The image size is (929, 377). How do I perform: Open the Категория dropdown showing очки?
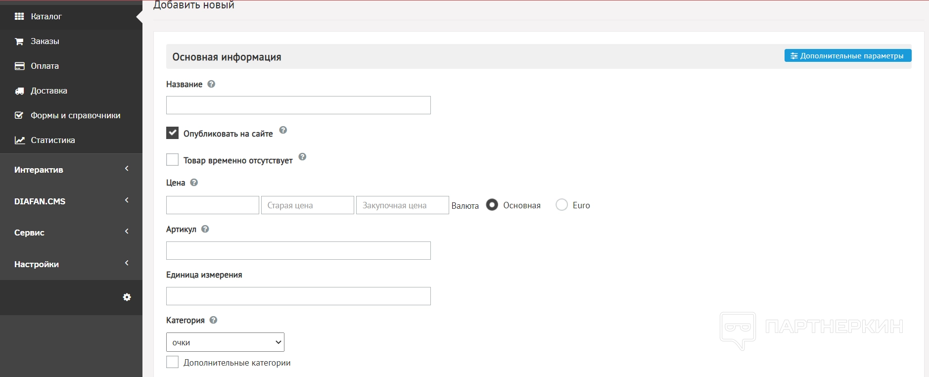click(x=225, y=342)
